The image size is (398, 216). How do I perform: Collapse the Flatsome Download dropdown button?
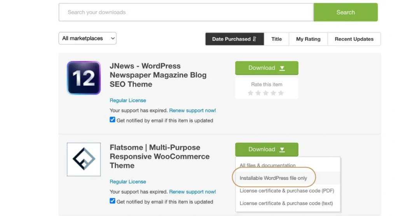[267, 149]
